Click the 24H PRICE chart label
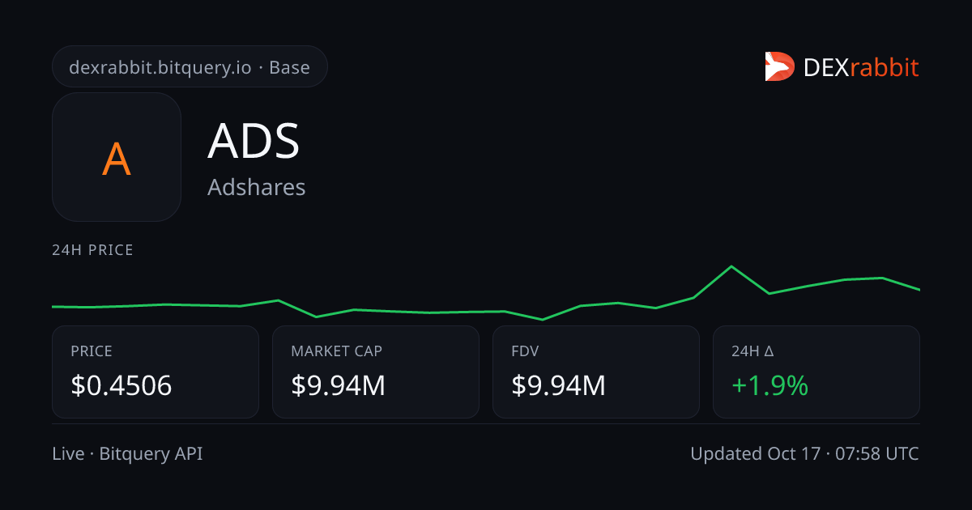 pyautogui.click(x=92, y=250)
